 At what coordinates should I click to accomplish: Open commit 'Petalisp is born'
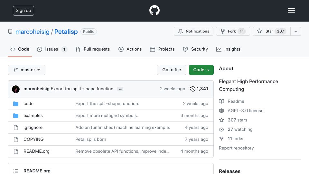[91, 139]
